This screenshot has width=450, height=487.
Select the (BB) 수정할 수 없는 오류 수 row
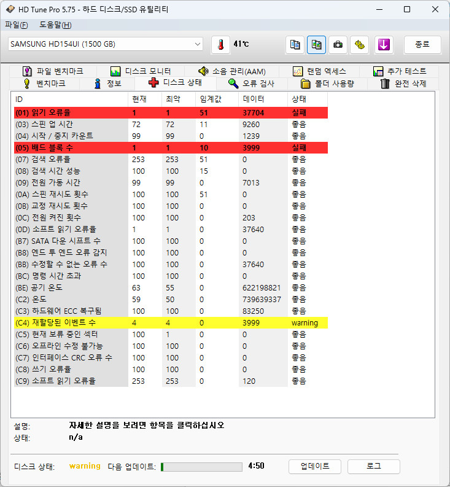(x=171, y=264)
